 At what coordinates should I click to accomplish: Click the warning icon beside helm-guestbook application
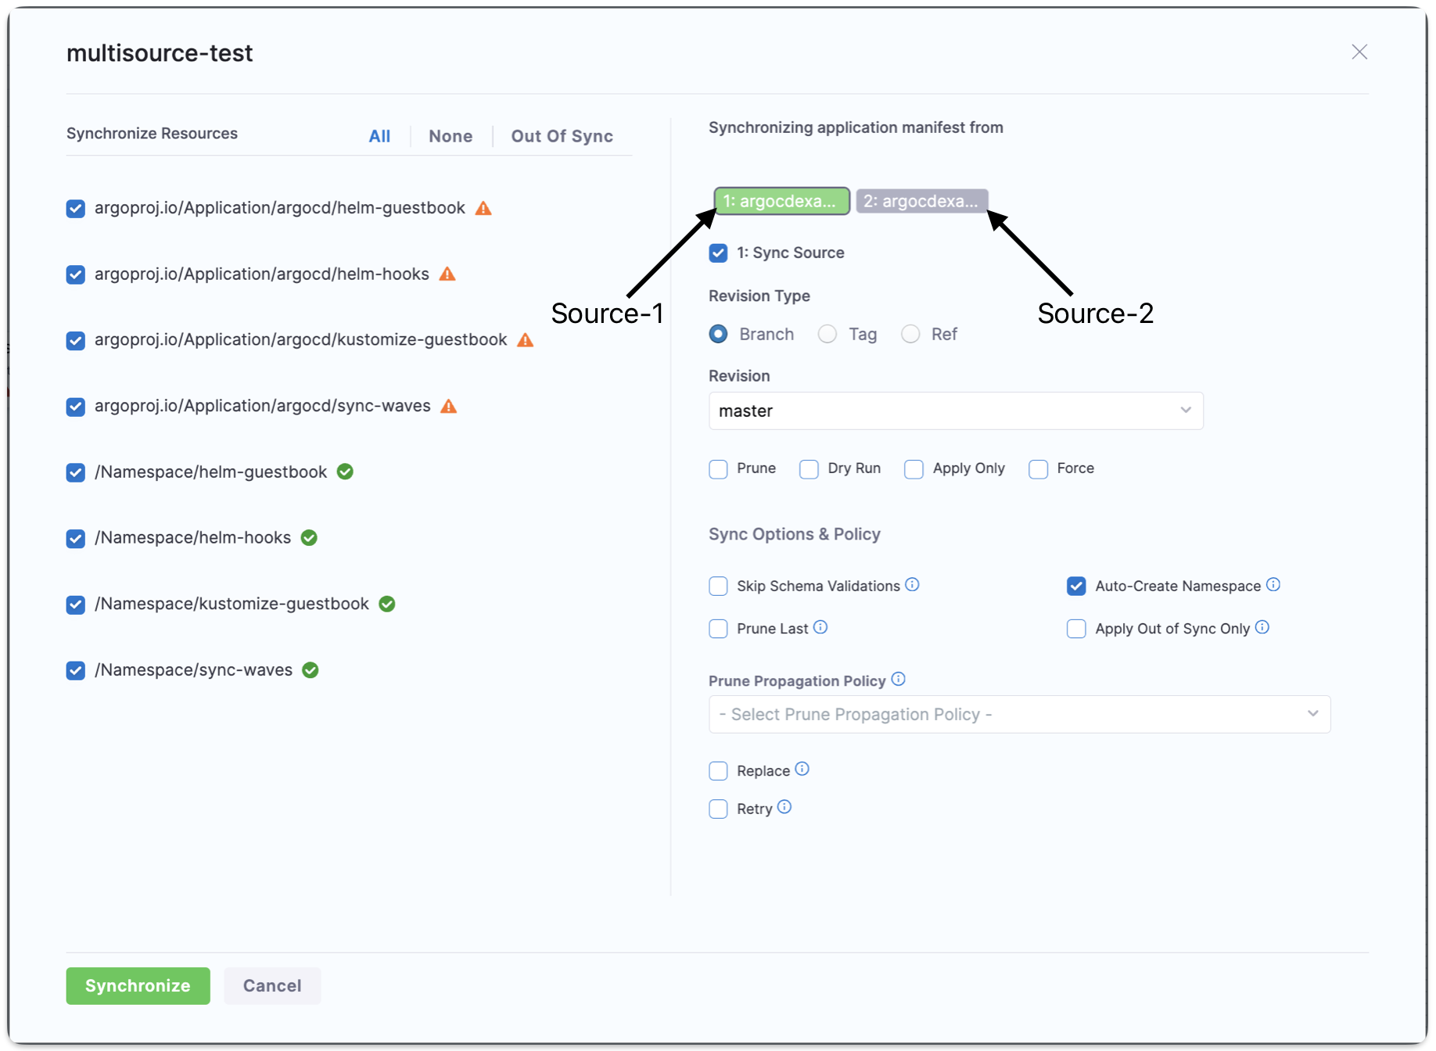pos(483,208)
